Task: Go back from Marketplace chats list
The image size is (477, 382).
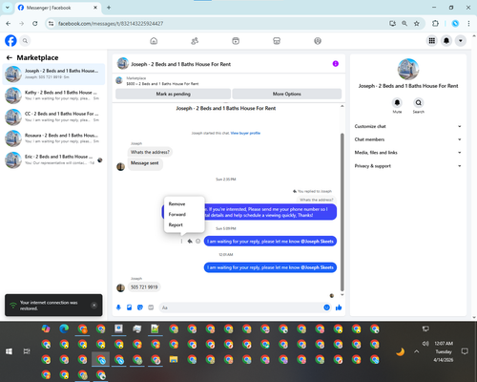Action: click(x=10, y=57)
